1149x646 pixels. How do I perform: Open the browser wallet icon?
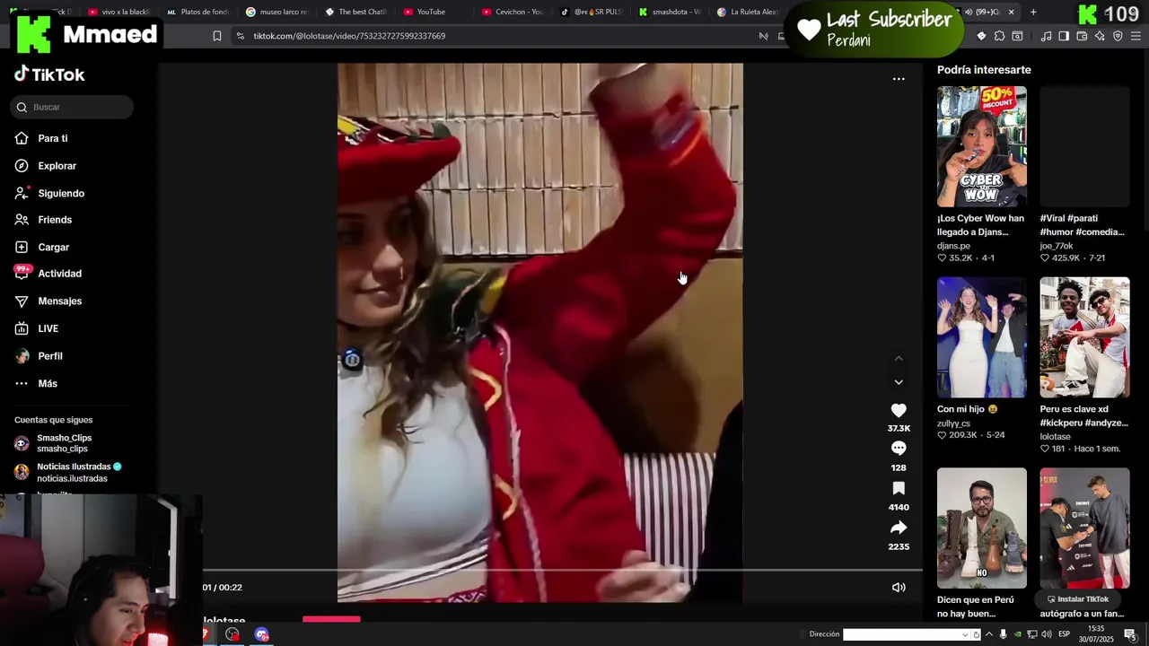1082,36
